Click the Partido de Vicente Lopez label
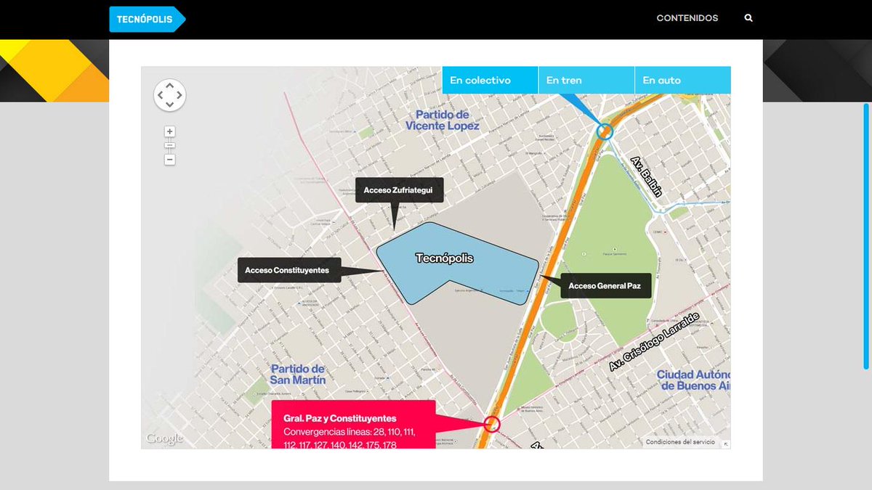 pyautogui.click(x=443, y=120)
